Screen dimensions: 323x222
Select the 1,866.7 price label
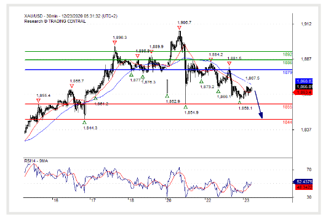77,81
